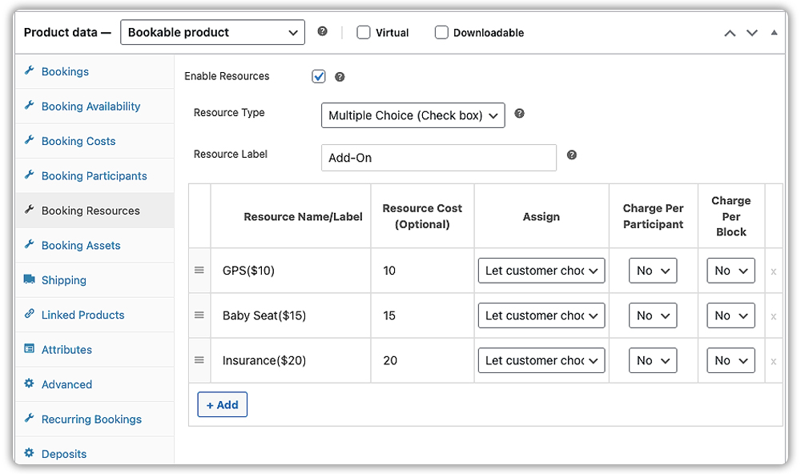
Task: Click the help icon next to Resource Type
Action: pos(519,114)
